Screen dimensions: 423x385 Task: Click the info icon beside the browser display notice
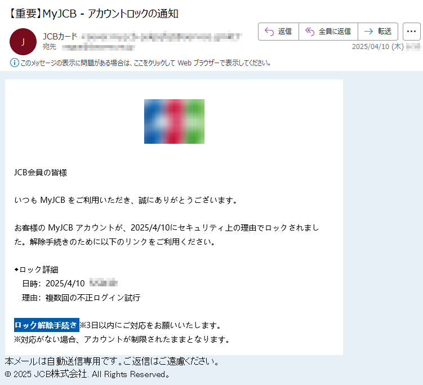(14, 63)
